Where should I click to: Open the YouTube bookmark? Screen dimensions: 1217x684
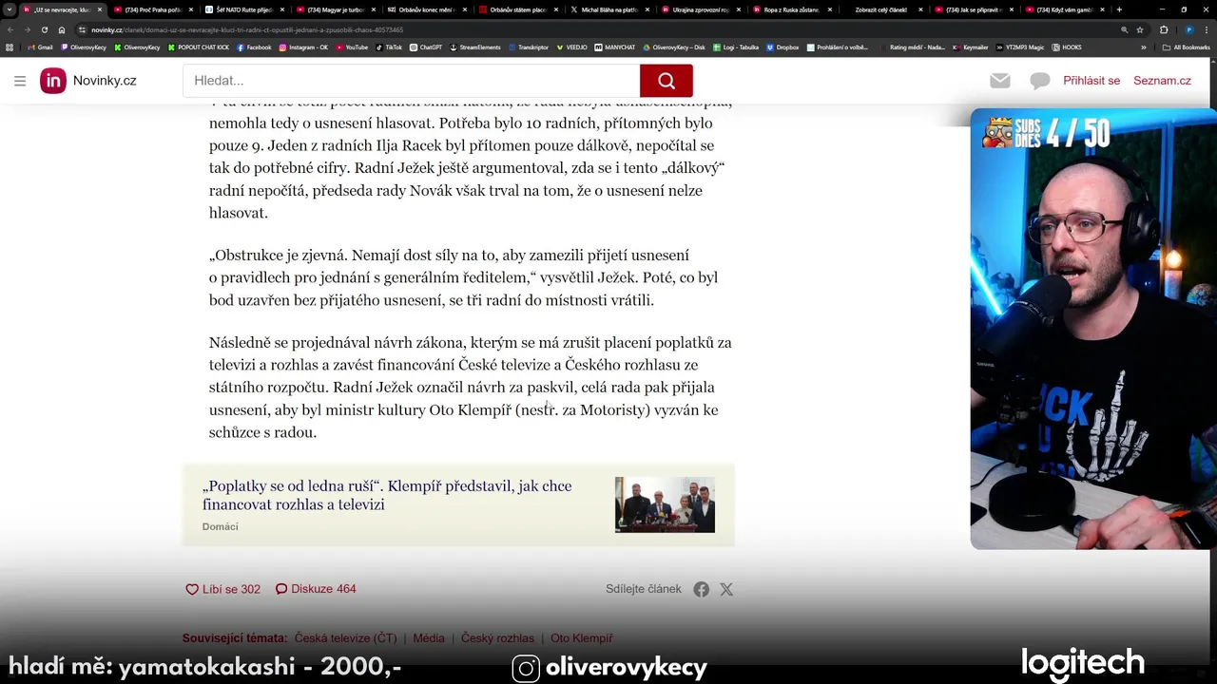pos(351,47)
